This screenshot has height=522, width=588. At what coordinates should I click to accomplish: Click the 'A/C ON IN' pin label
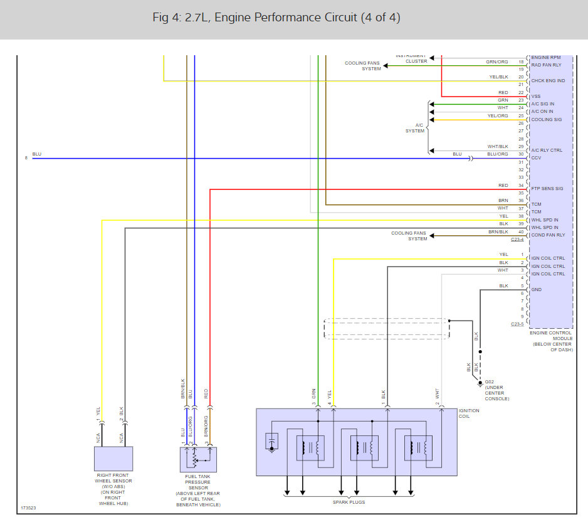tap(542, 112)
